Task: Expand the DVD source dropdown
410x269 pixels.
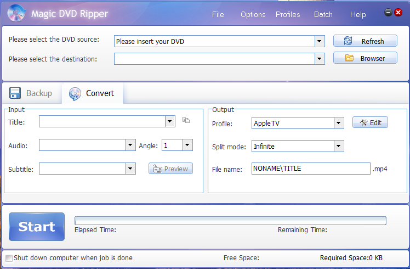Action: (319, 41)
